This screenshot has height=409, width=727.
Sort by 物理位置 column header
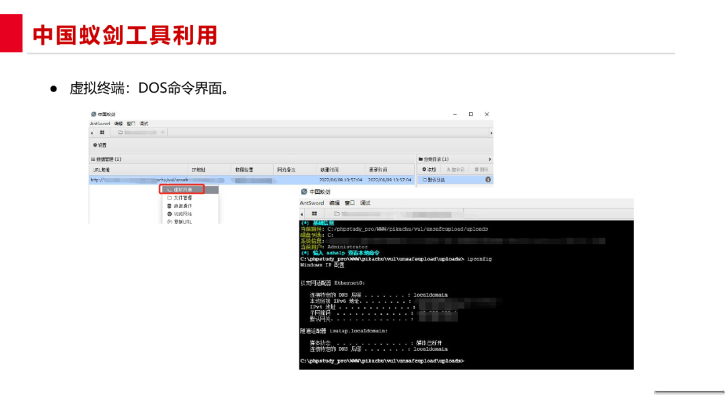click(x=244, y=170)
